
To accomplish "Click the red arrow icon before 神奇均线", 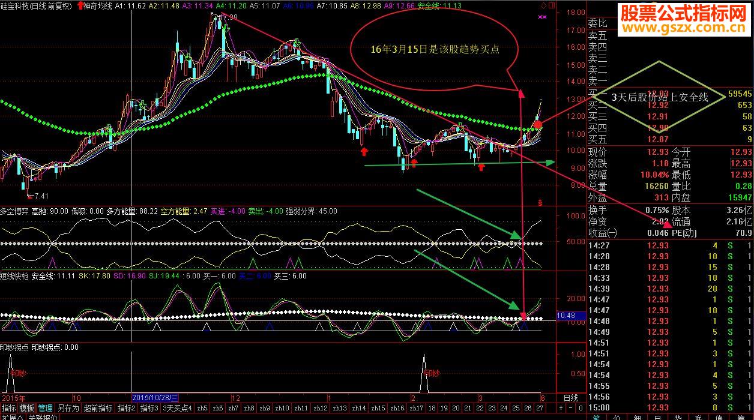I will pyautogui.click(x=80, y=5).
